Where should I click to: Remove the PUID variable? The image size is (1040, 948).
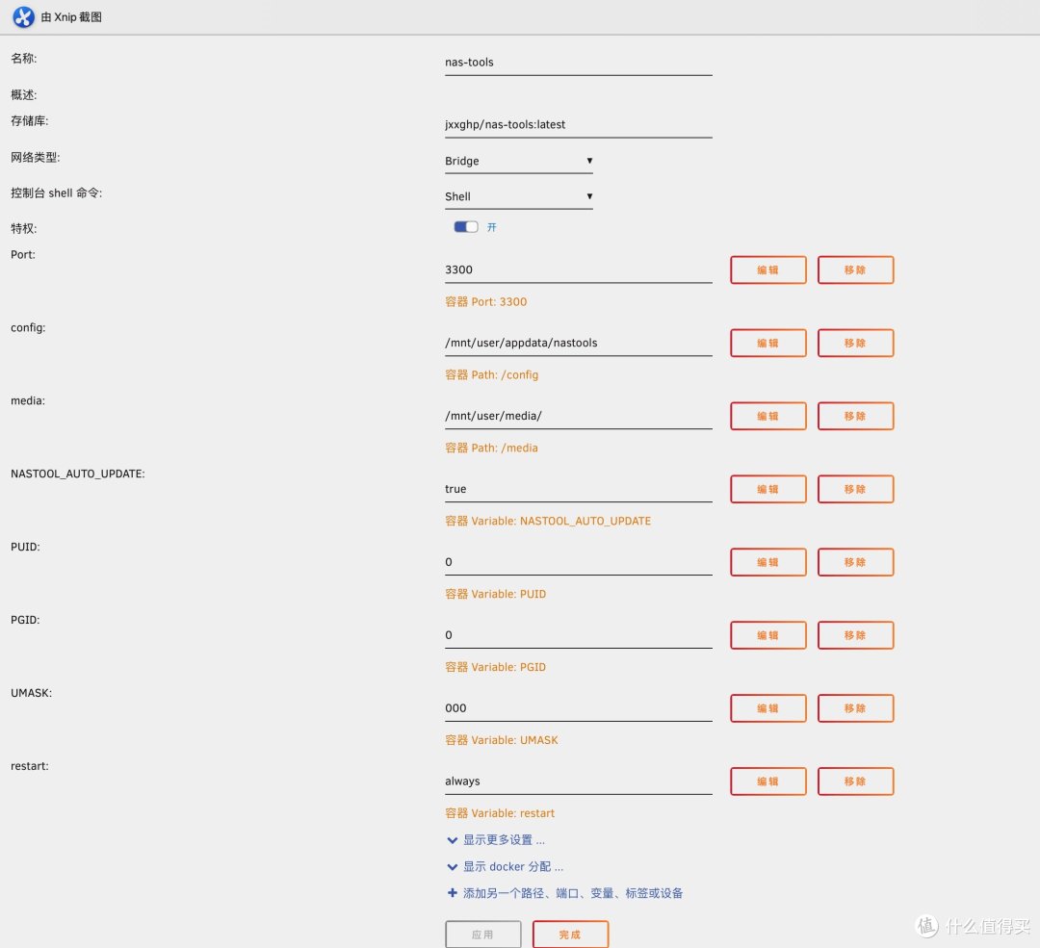[855, 562]
